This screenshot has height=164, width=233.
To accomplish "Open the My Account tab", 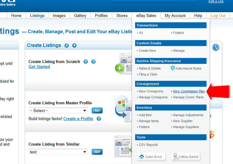I will [175, 15].
